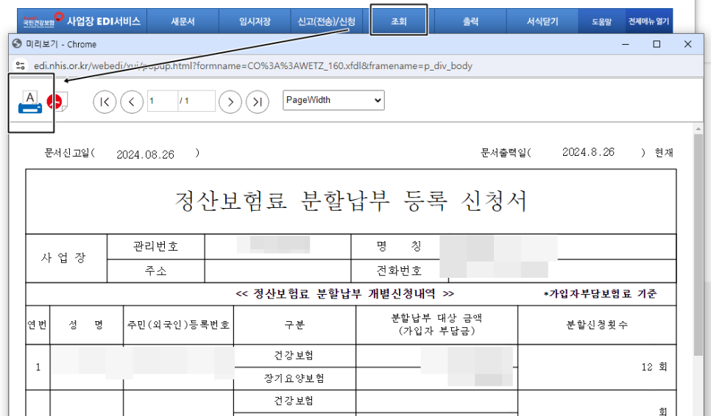Click the 문서출력일 date 2024.8.26
Image resolution: width=711 pixels, height=416 pixels.
pos(588,152)
